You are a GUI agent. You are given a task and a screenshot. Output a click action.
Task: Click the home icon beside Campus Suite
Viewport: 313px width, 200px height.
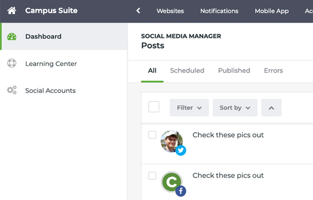click(x=12, y=11)
